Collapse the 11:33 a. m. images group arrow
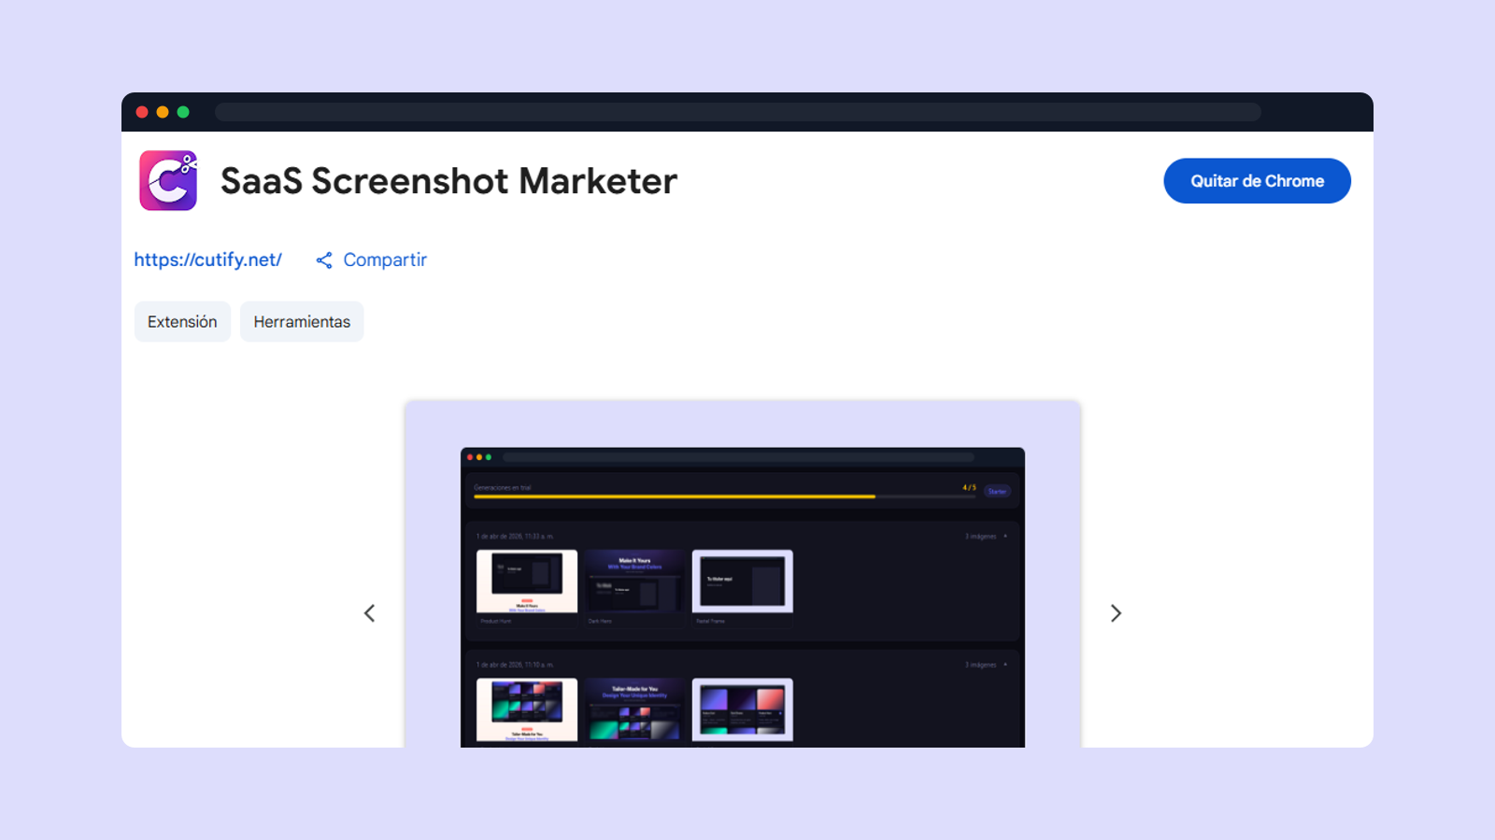1495x840 pixels. [x=1005, y=537]
